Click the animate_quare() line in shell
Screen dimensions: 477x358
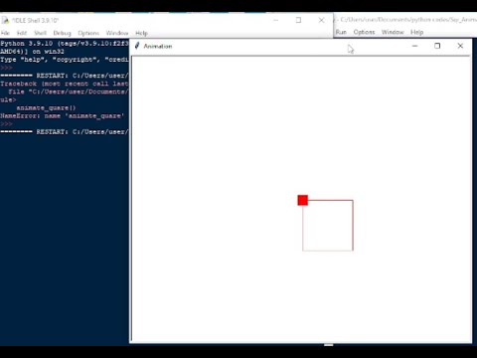[x=46, y=107]
